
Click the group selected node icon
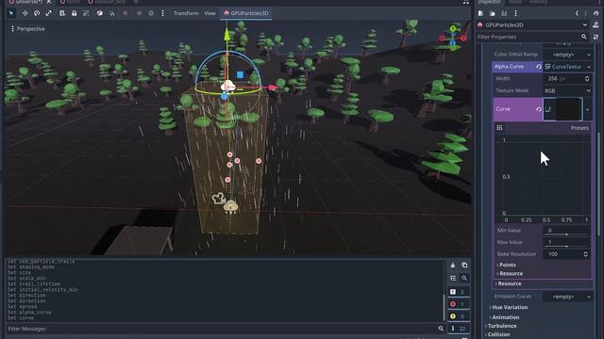click(86, 13)
